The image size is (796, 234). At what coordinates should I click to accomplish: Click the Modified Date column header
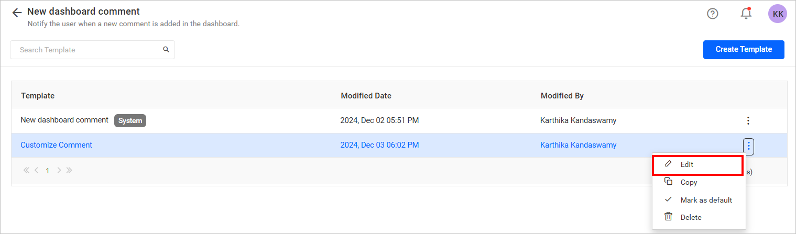coord(366,96)
